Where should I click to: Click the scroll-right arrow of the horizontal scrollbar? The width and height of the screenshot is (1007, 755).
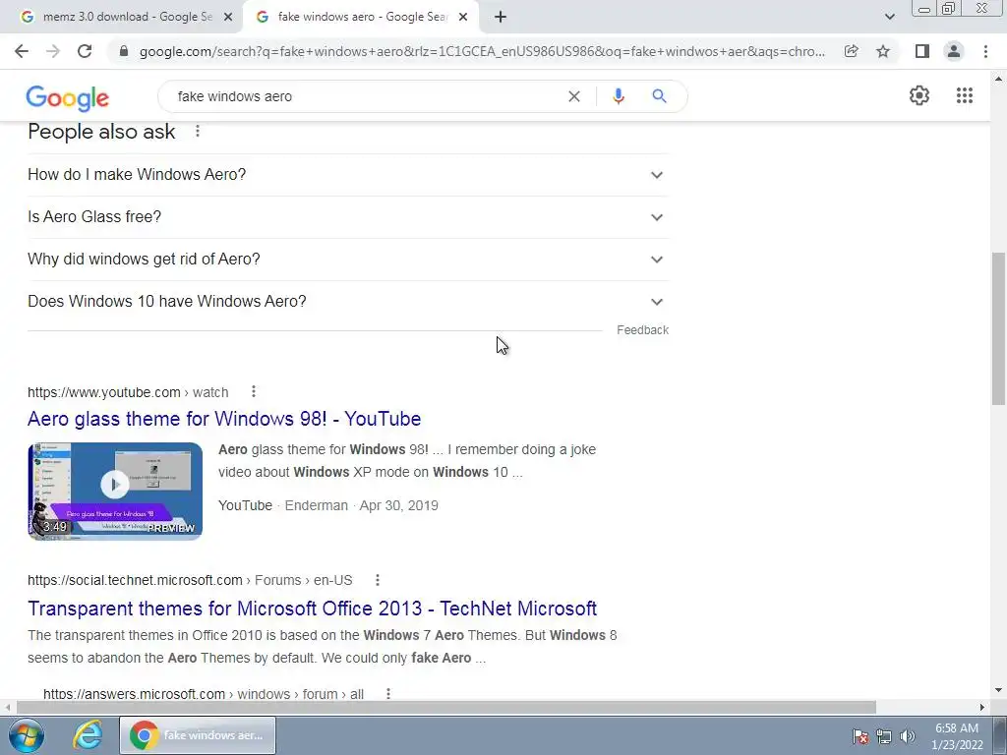(982, 707)
